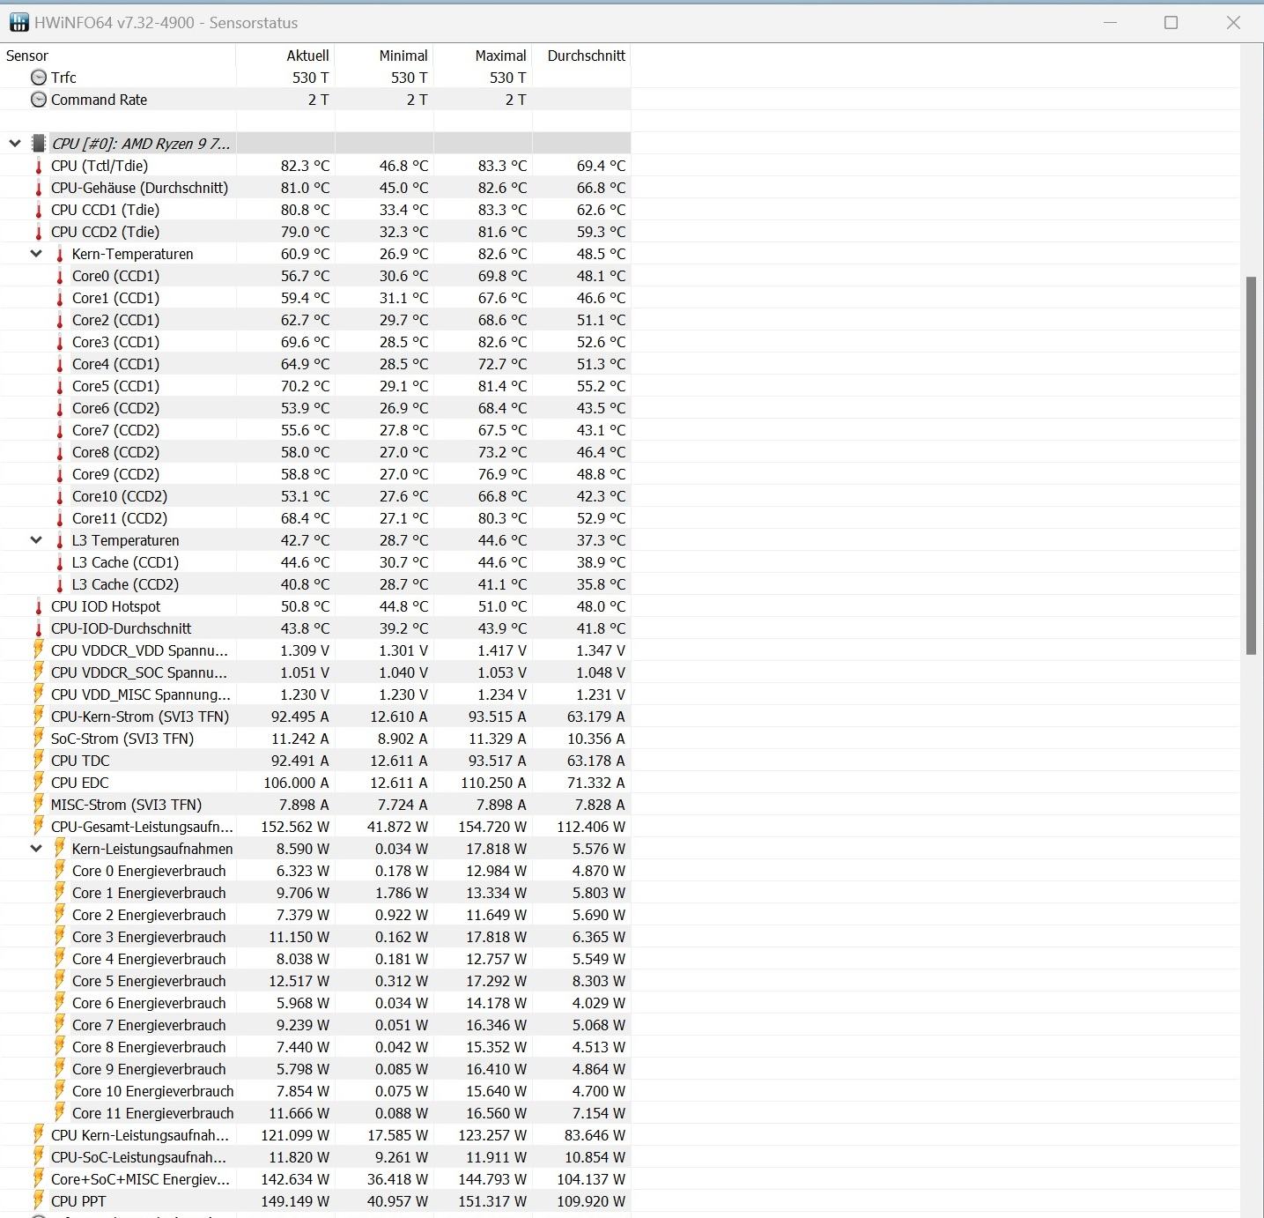
Task: Click thermometer icon beside Core0 (CCD1)
Action: (x=60, y=276)
